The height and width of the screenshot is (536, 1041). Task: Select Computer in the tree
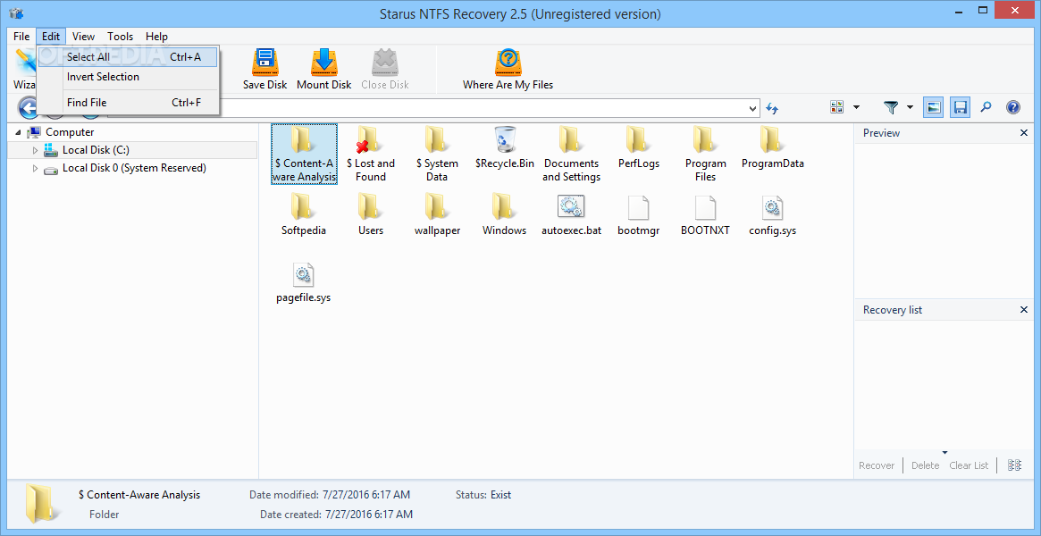[x=69, y=133]
